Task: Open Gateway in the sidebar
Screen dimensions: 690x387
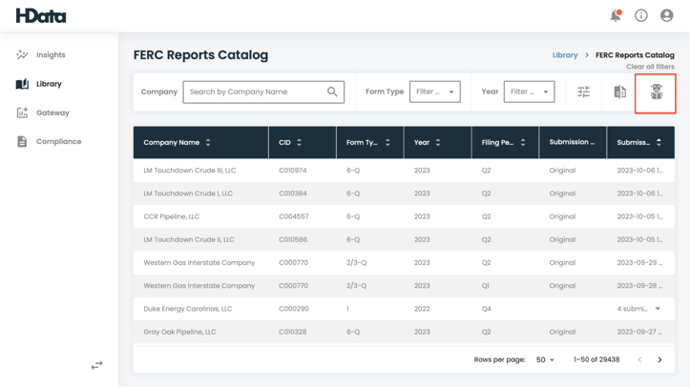Action: [52, 112]
